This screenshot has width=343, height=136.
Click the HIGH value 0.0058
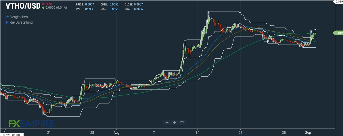tap(114, 9)
